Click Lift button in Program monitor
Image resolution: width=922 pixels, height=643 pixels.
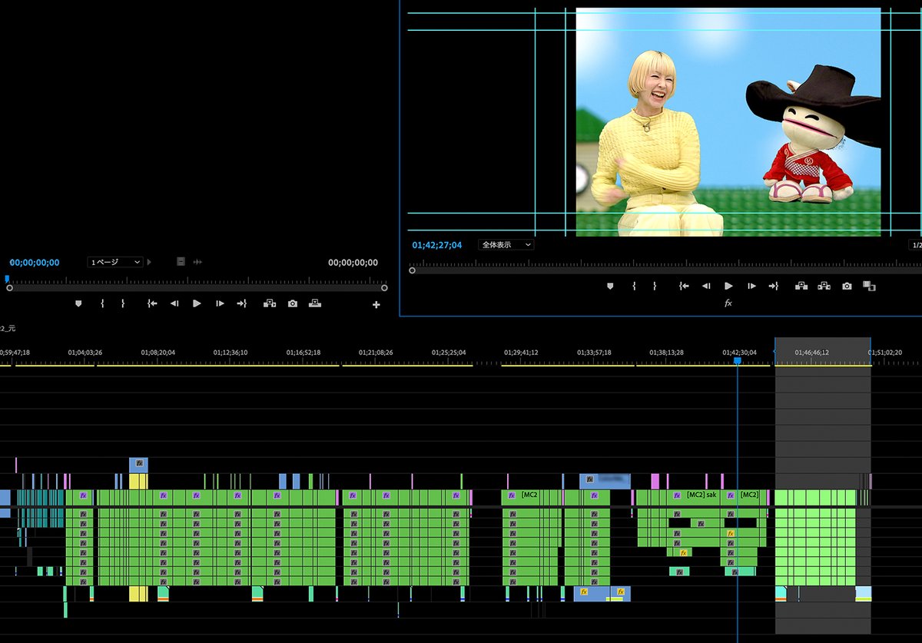click(x=801, y=286)
